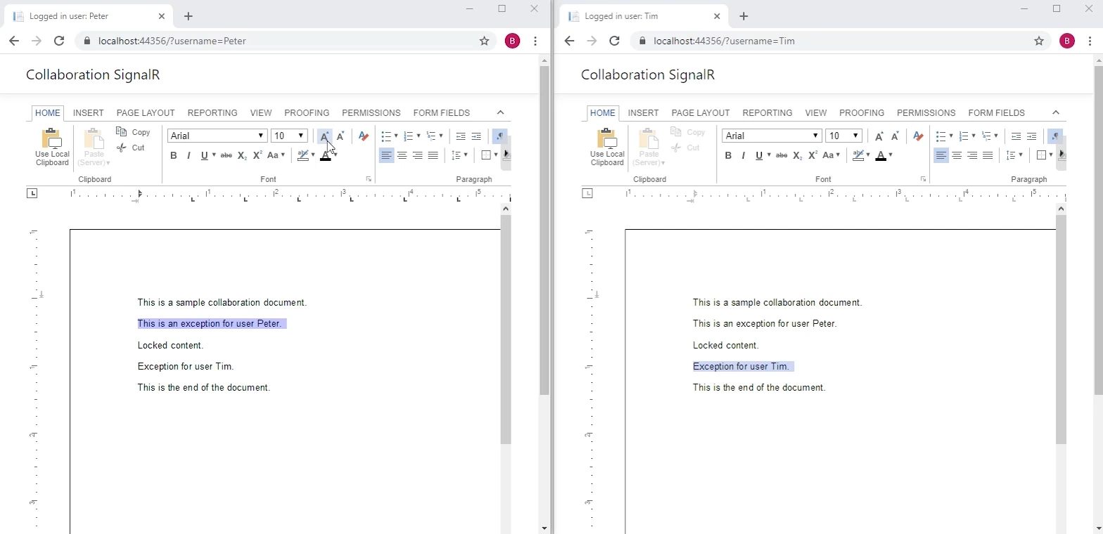Open PERMISSIONS tab in Tim's window
Viewport: 1103px width, 534px height.
(926, 112)
